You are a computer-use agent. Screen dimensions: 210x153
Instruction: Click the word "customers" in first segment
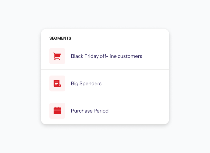coord(130,56)
